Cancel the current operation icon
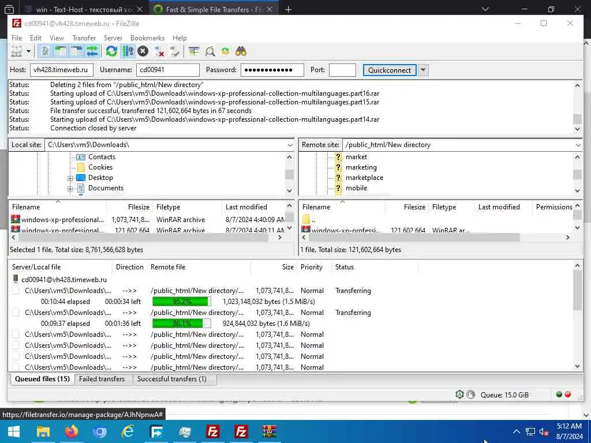This screenshot has width=591, height=443. coord(143,51)
